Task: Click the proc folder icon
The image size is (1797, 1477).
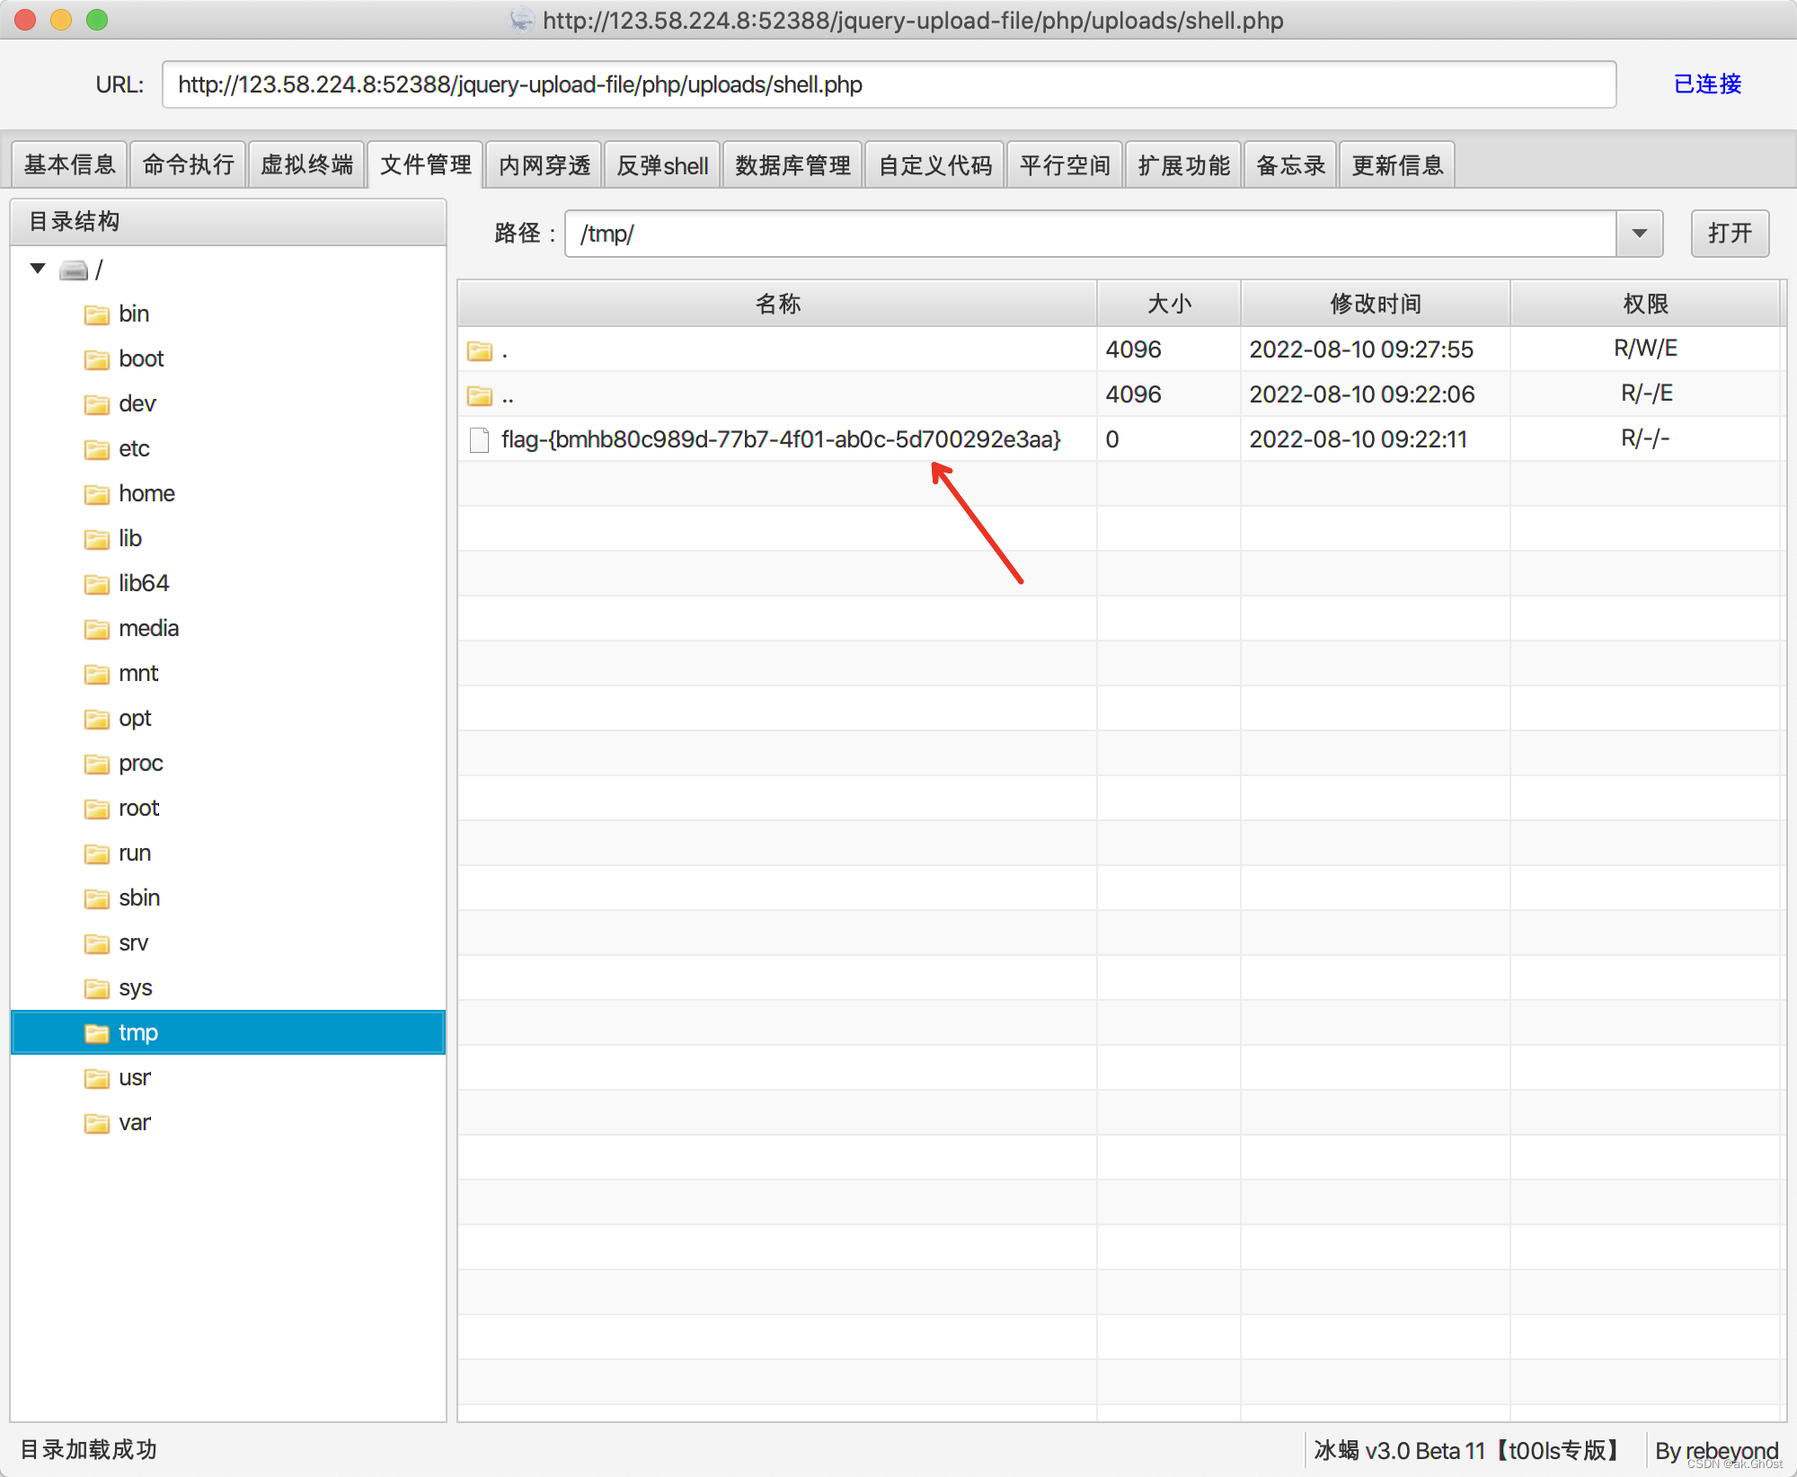Action: coord(96,764)
